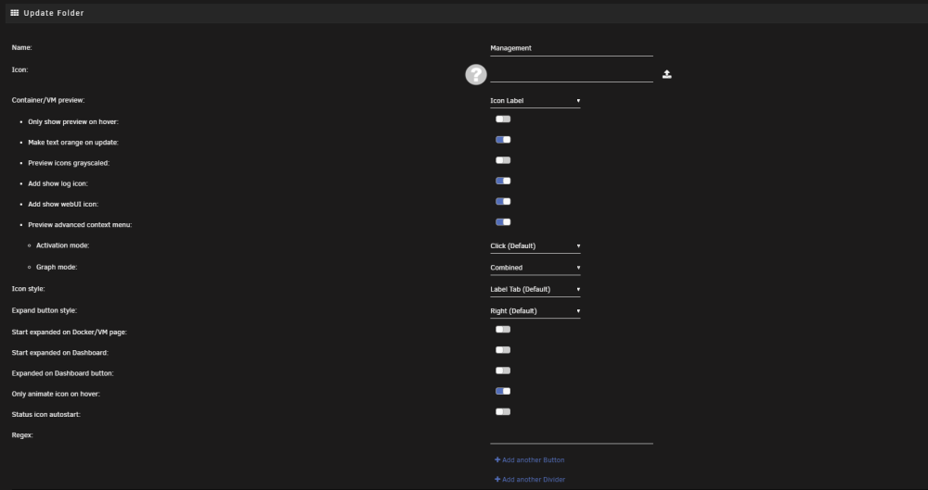Click the Container/VM preview label
Viewport: 928px width, 490px height.
point(48,100)
